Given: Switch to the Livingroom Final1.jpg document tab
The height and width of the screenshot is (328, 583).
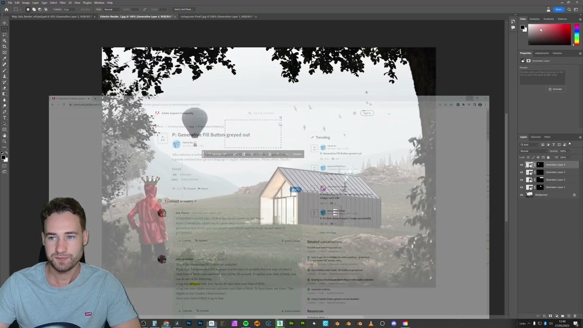Looking at the screenshot, I should tap(217, 17).
